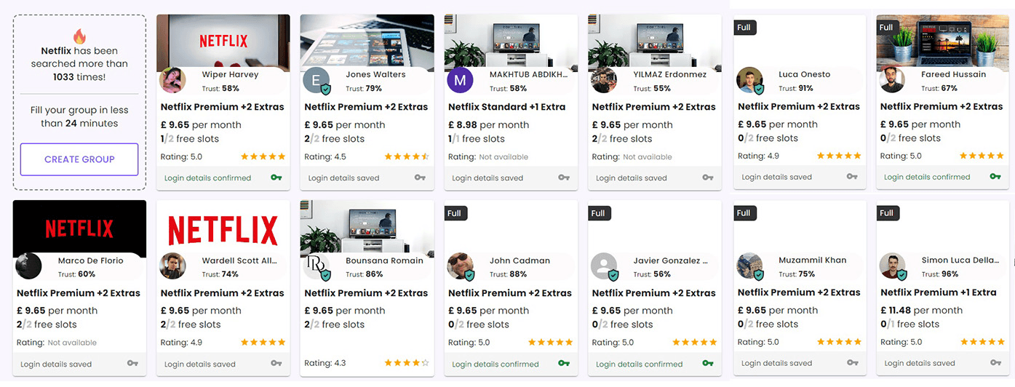Click the star rating on Muzammil Khan's card

838,342
